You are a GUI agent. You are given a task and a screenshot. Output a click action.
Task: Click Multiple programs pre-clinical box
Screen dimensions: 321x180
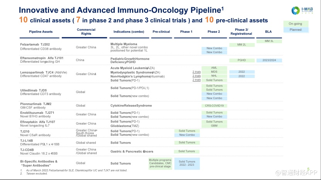[x=160, y=163]
